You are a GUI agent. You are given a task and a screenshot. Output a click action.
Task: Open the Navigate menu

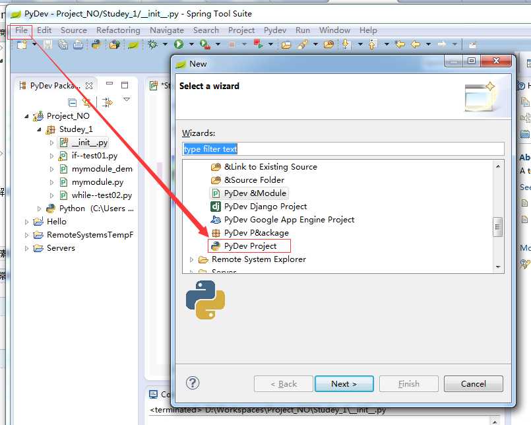167,30
